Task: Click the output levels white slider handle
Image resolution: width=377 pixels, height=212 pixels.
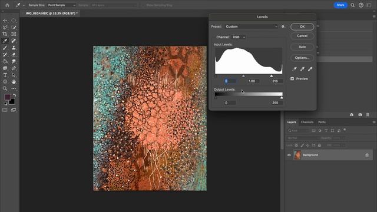Action: pyautogui.click(x=282, y=98)
